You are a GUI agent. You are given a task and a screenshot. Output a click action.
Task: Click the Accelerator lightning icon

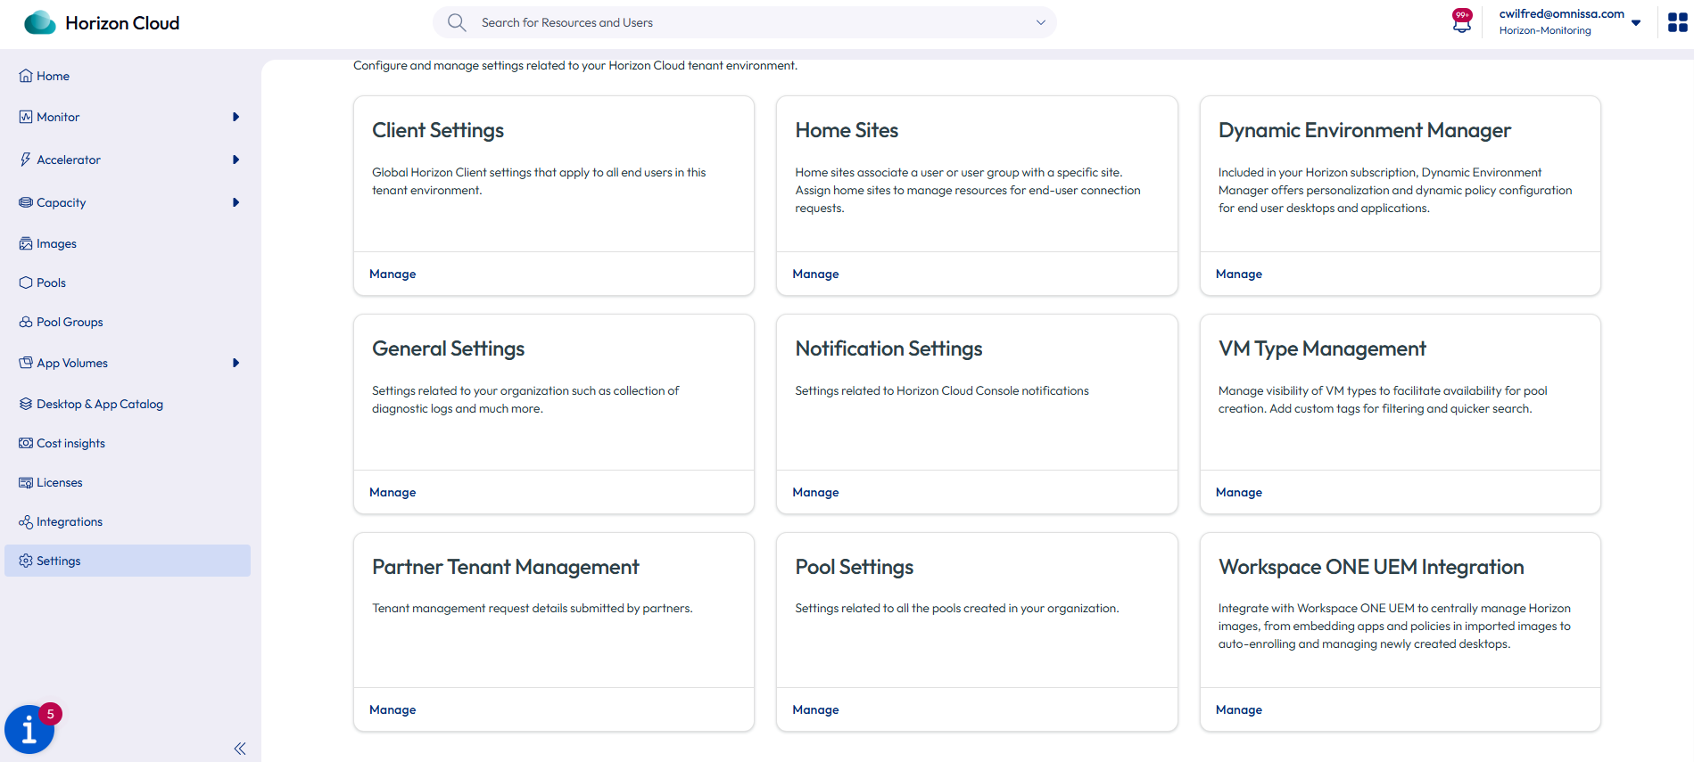click(x=26, y=160)
